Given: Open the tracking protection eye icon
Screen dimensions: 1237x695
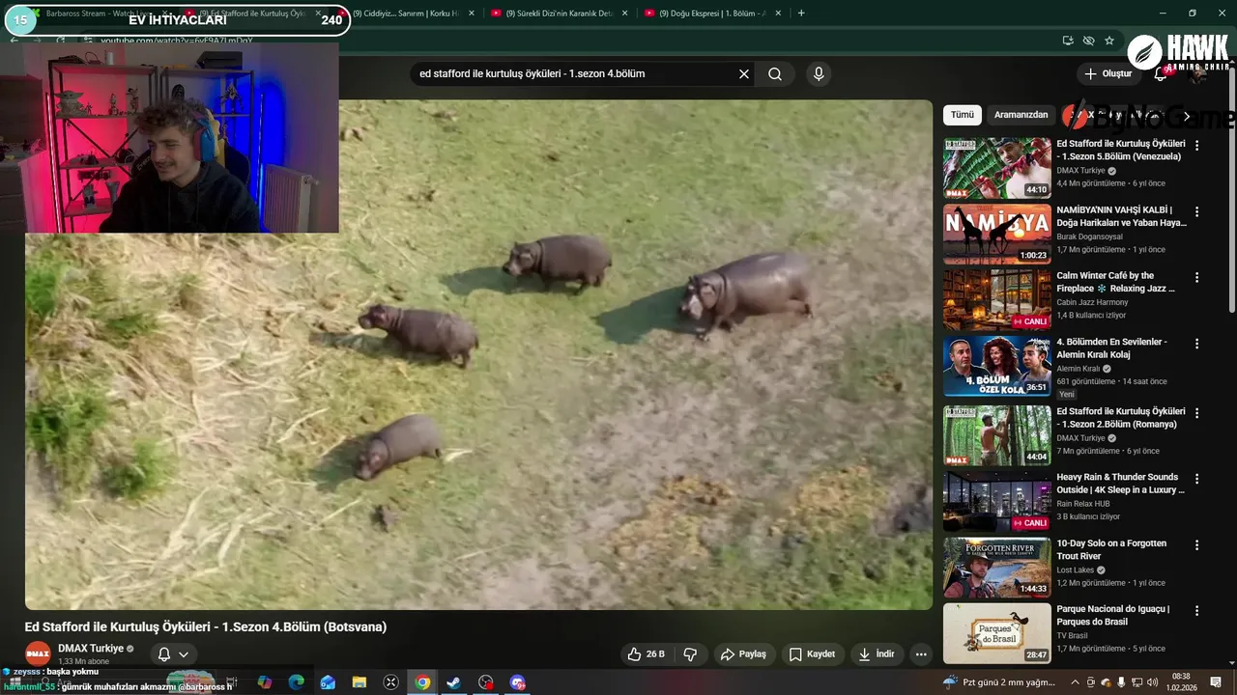Looking at the screenshot, I should 1088,41.
